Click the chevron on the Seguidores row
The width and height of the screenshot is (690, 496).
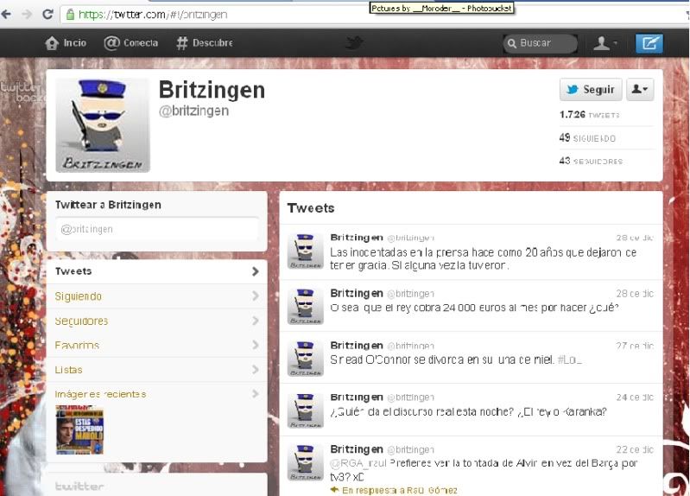click(x=256, y=321)
